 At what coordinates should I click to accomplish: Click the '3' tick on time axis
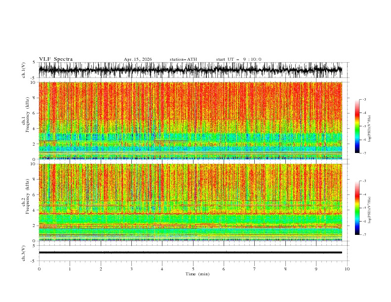point(131,269)
